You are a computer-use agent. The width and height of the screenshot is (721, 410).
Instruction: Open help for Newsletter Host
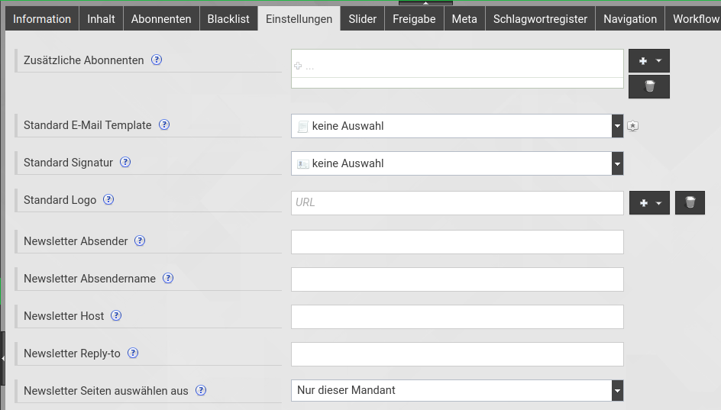[116, 316]
